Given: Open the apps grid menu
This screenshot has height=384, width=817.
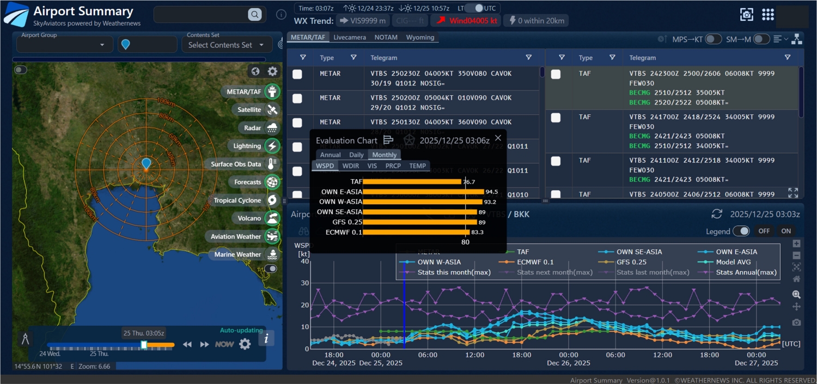Looking at the screenshot, I should [768, 15].
